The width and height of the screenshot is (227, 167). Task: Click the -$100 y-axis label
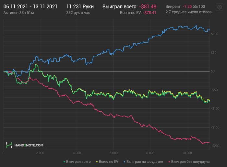pyautogui.click(x=215, y=108)
